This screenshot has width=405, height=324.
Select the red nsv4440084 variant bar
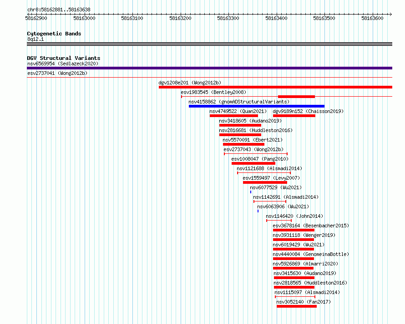coord(294,259)
